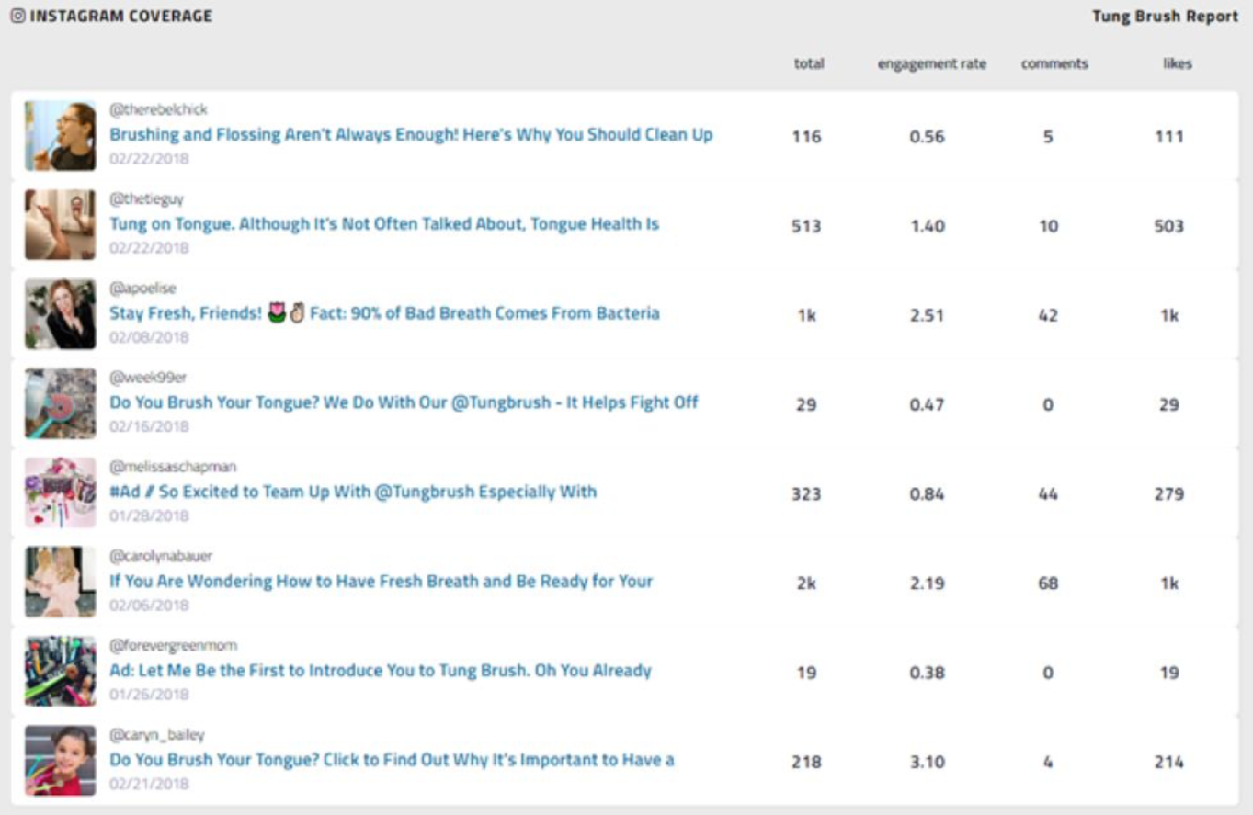
Task: Open the @thetieguy post thumbnail
Action: [x=60, y=224]
